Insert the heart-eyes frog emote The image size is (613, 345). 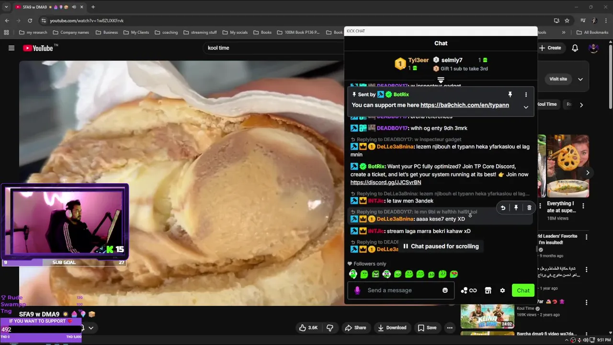[x=454, y=275]
